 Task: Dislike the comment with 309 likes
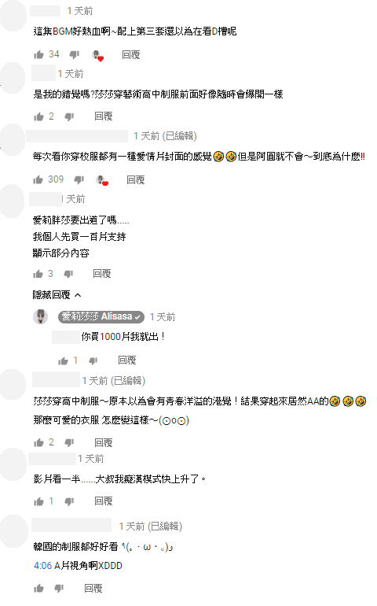tap(79, 179)
